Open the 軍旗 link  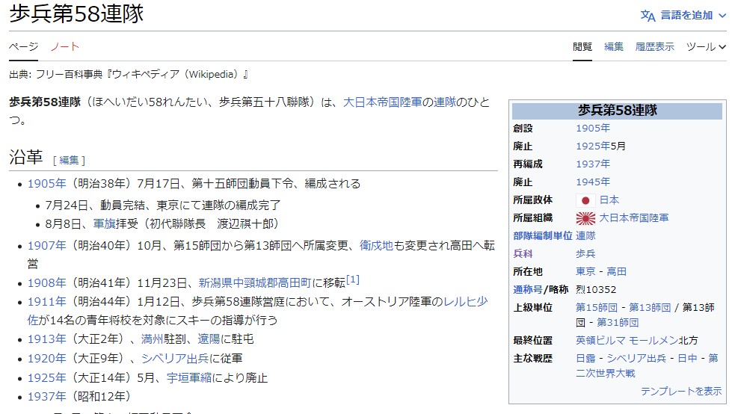pos(104,223)
